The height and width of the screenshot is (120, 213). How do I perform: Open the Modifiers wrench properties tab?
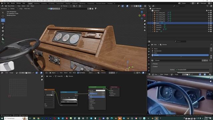[x=149, y=71]
